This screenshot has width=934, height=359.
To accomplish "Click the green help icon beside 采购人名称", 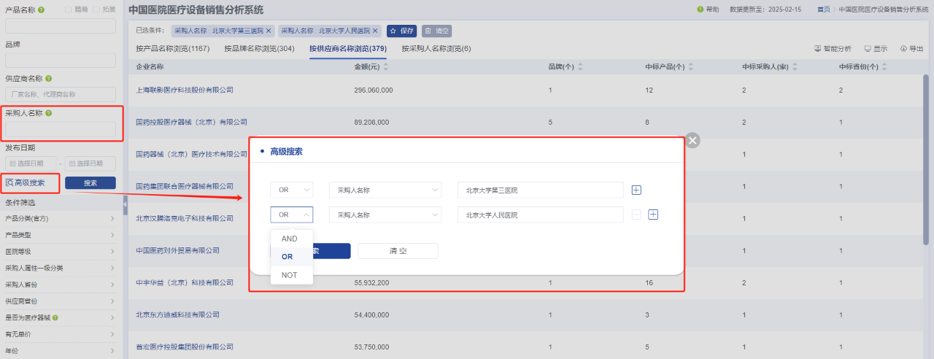I will pyautogui.click(x=48, y=113).
